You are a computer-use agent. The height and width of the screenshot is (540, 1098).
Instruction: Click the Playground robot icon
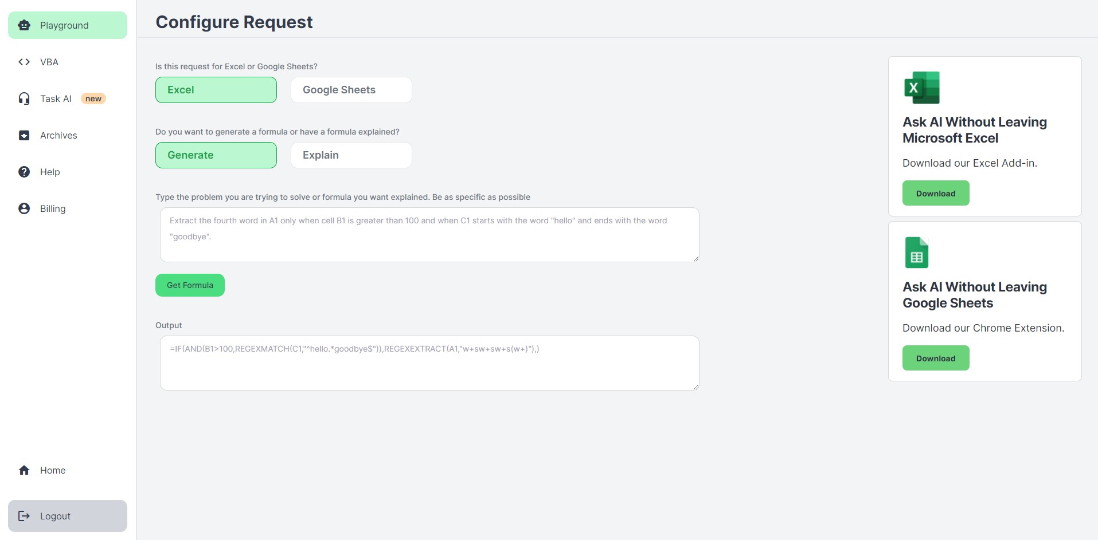point(24,25)
